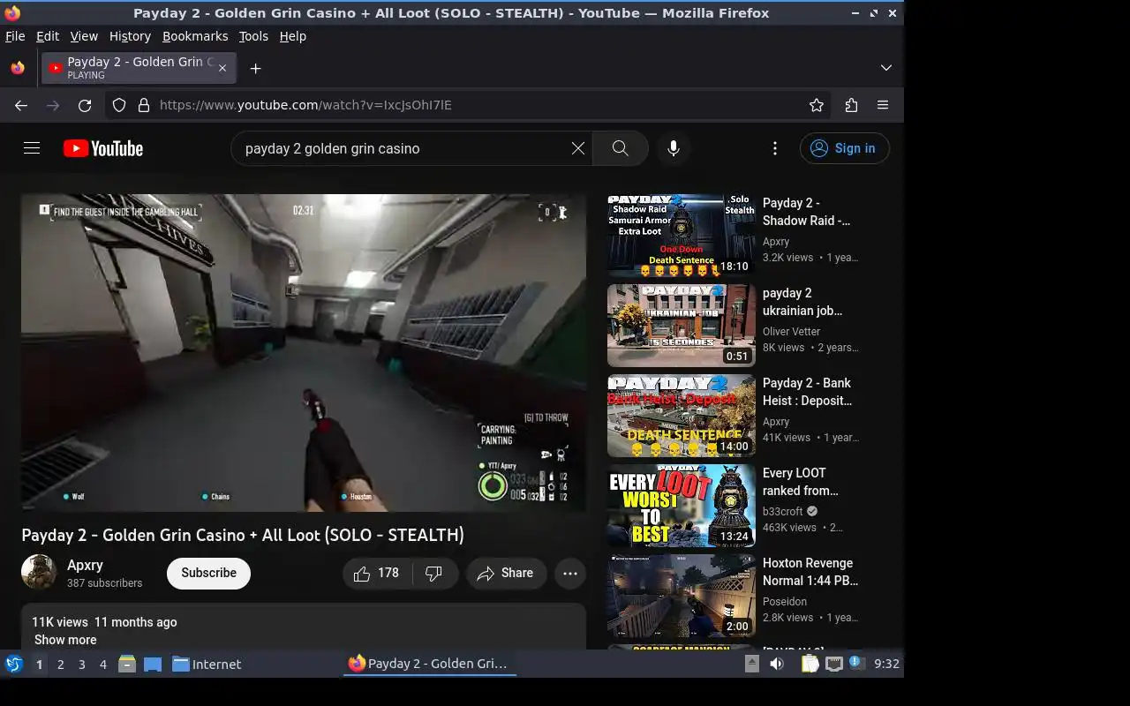1130x706 pixels.
Task: Open b33croft channel name
Action: 783,512
